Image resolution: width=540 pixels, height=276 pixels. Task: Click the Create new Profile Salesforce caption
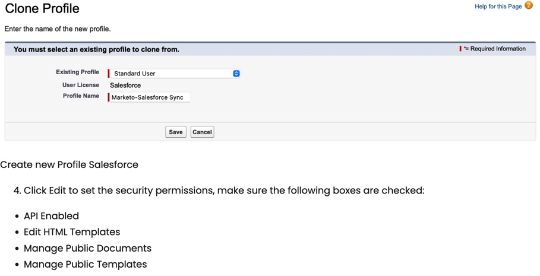tap(70, 164)
